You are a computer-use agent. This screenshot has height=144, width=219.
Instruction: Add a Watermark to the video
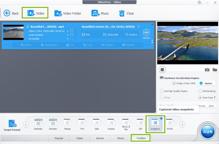point(49,45)
